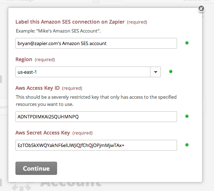Viewport: 214px width, 191px height.
Task: Click the 'Aws Secret Access Key' heading
Action: pyautogui.click(x=43, y=133)
